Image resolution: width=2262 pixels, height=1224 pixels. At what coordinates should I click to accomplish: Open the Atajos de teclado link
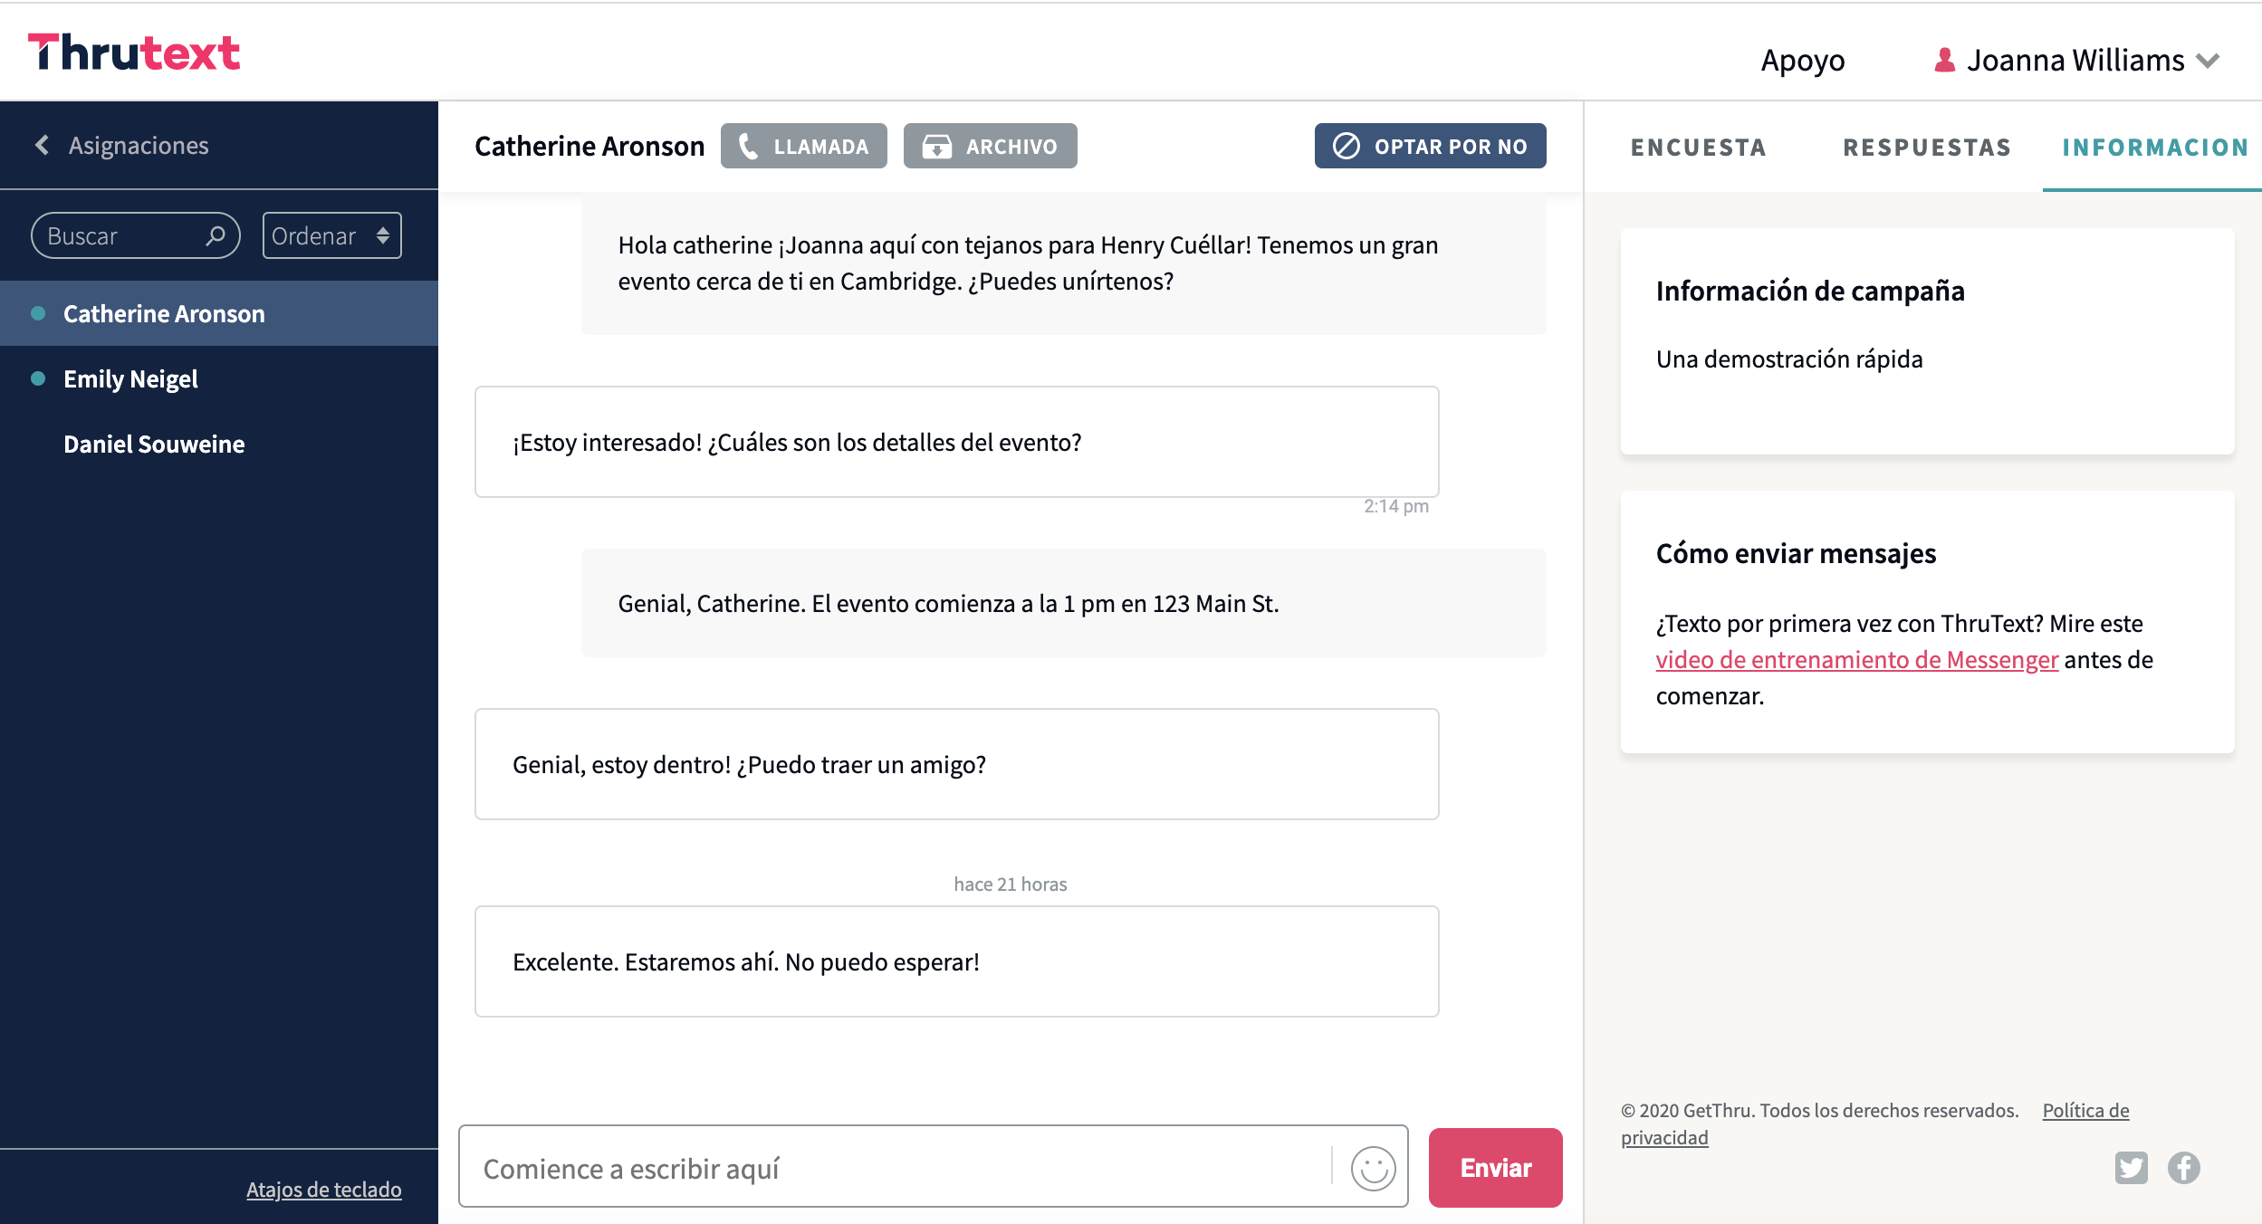[x=323, y=1190]
